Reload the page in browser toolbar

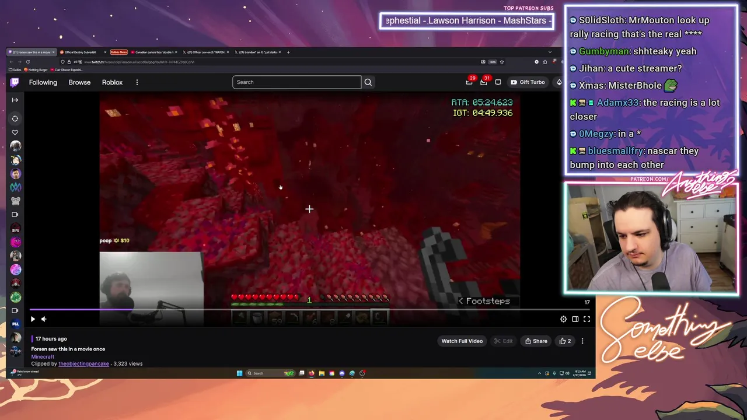27,62
